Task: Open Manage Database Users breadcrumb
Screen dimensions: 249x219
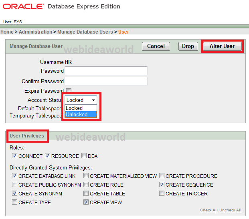Action: pos(85,32)
